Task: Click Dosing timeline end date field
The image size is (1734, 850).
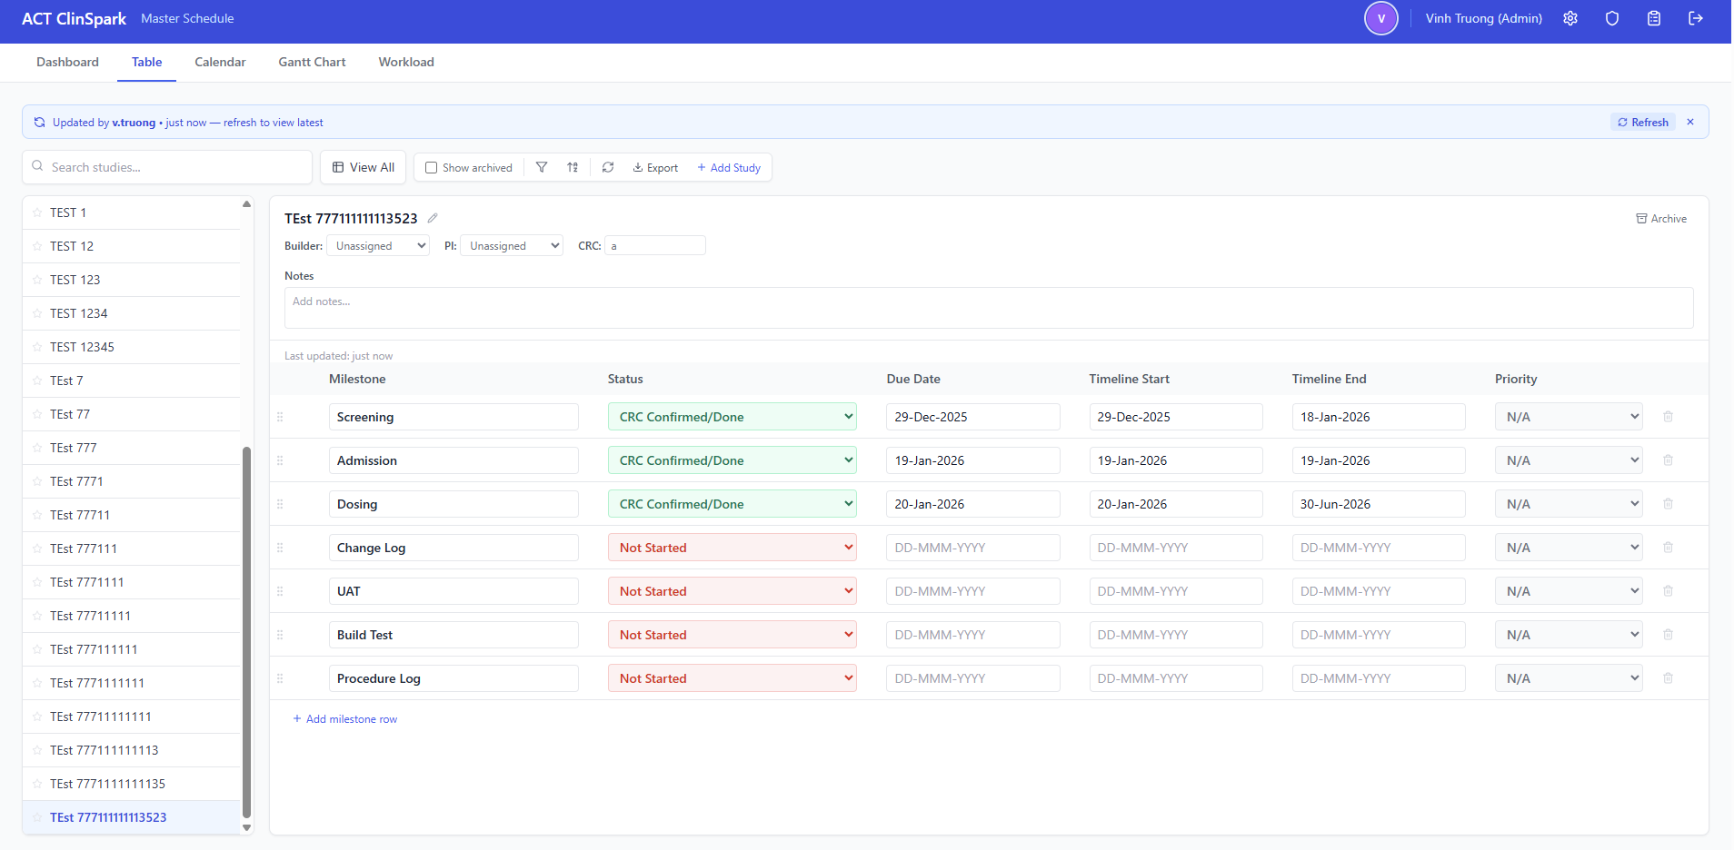Action: pyautogui.click(x=1379, y=504)
